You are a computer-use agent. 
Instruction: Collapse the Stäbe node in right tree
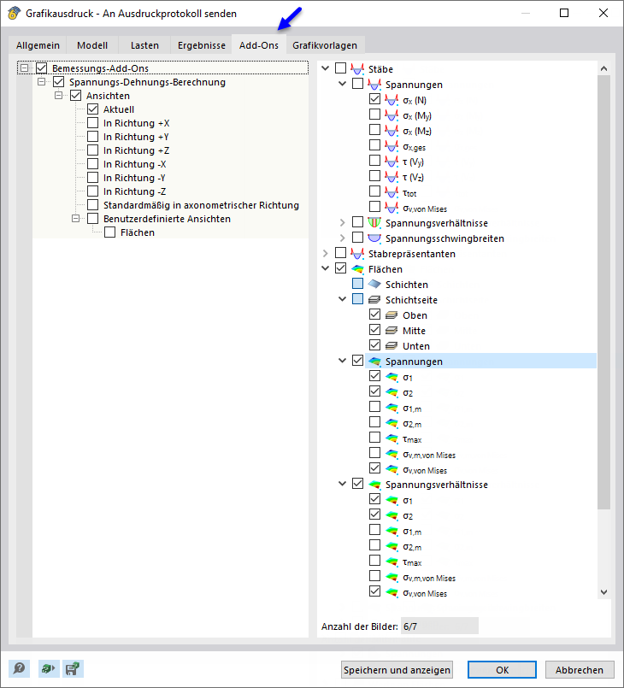(325, 68)
